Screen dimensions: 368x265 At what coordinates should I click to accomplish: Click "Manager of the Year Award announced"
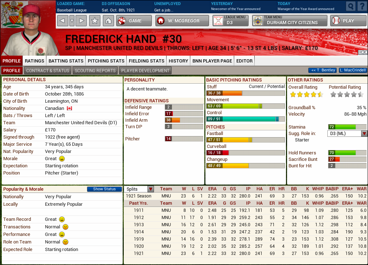coord(306,9)
